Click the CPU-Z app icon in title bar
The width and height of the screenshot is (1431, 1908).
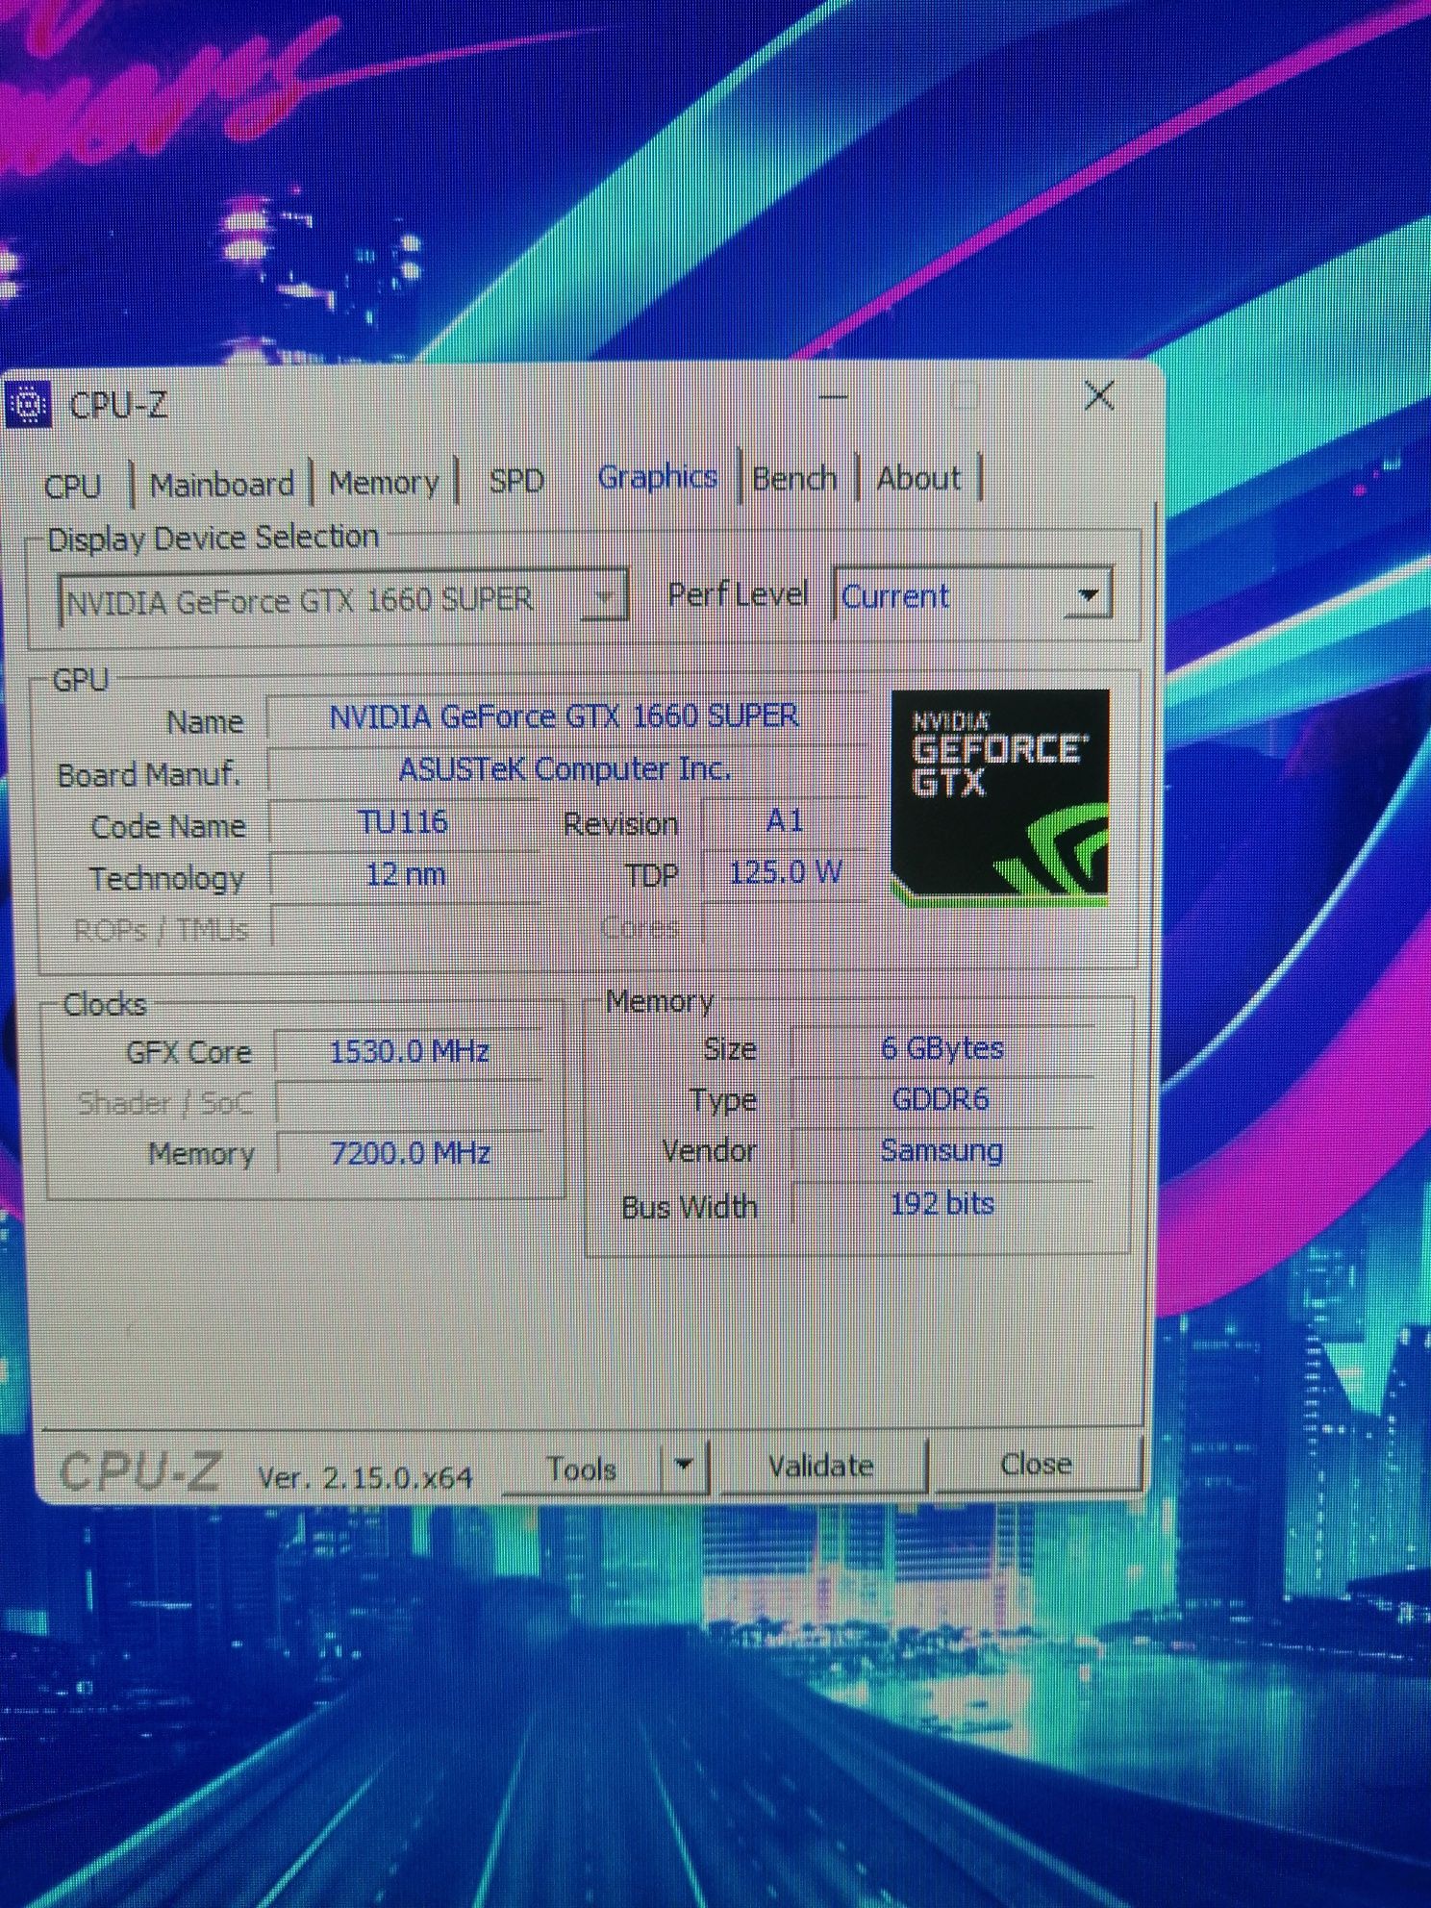click(x=27, y=405)
